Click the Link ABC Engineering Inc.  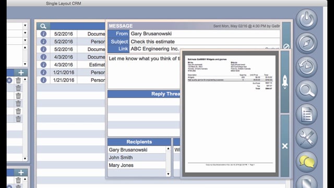coord(154,49)
